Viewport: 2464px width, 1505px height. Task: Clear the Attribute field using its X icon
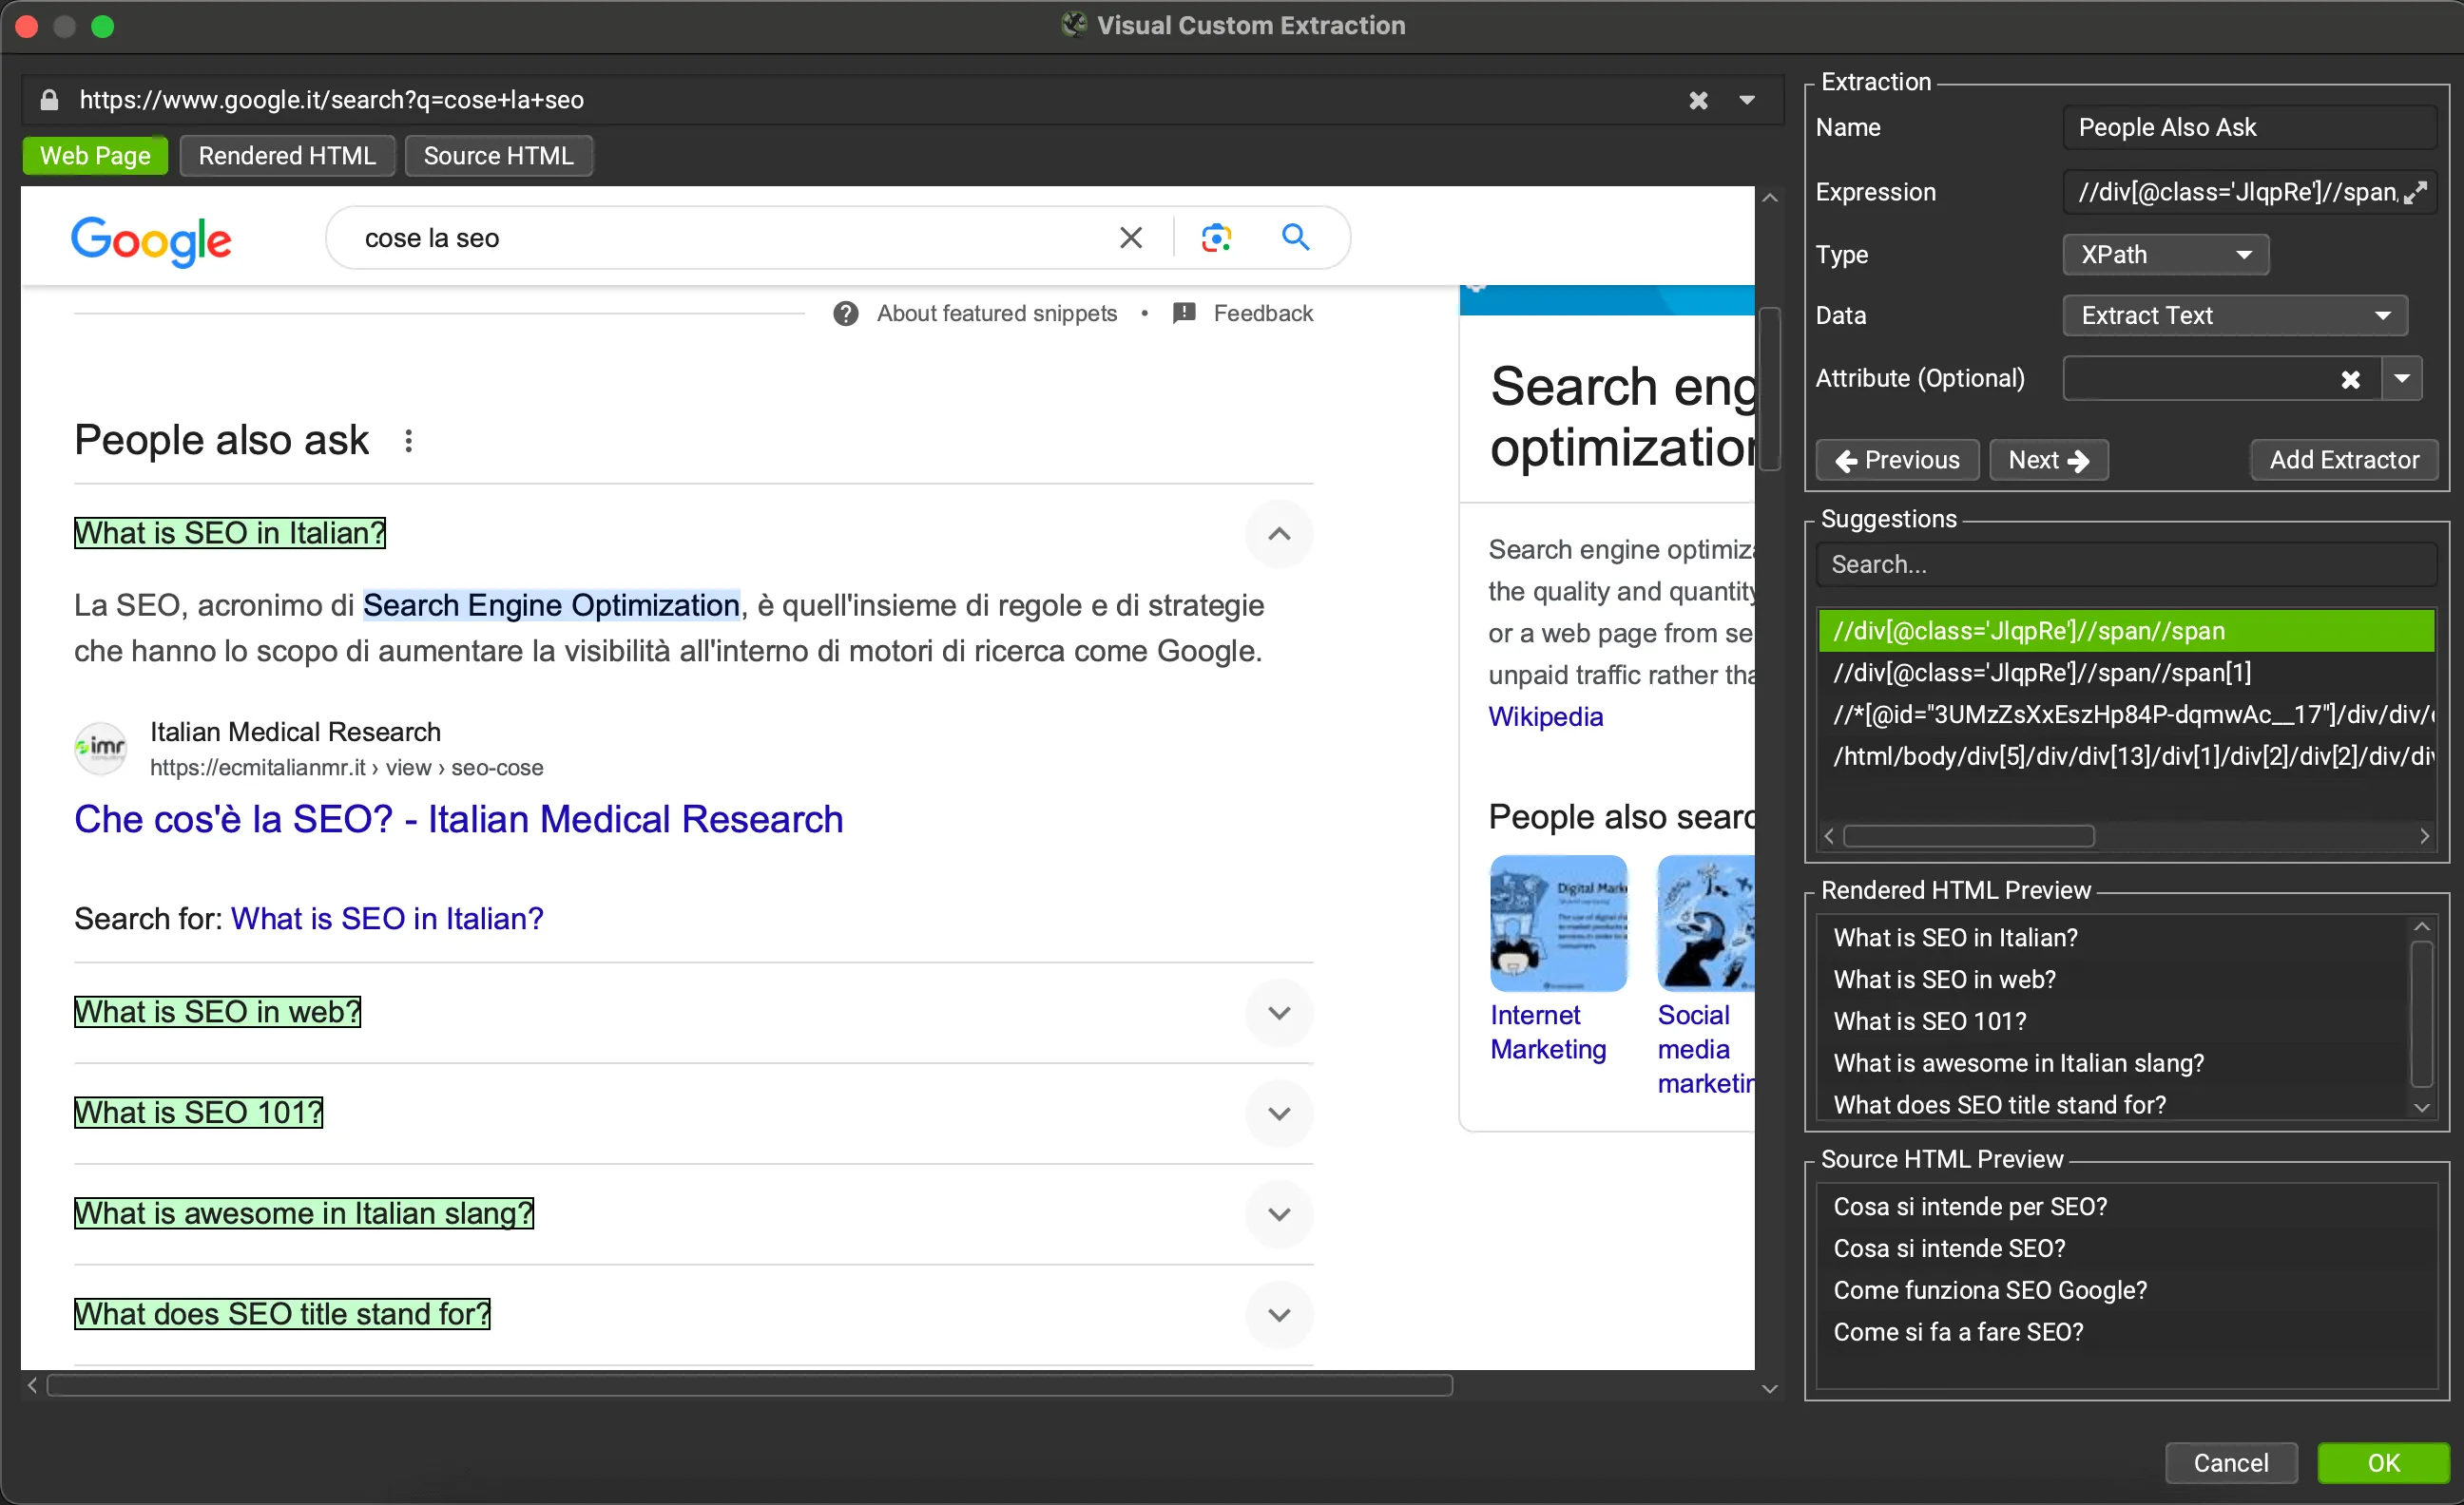2351,378
